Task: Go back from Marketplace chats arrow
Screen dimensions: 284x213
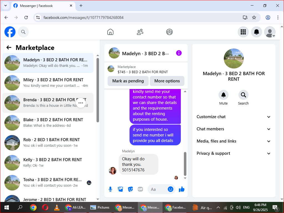Action: 9,47
